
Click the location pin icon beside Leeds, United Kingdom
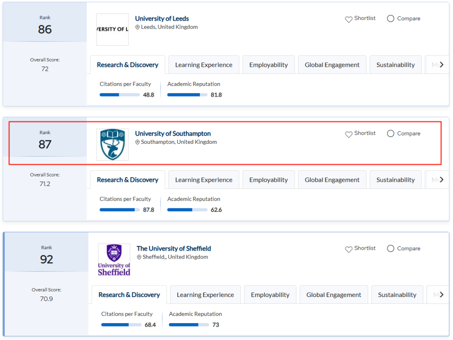pos(138,27)
